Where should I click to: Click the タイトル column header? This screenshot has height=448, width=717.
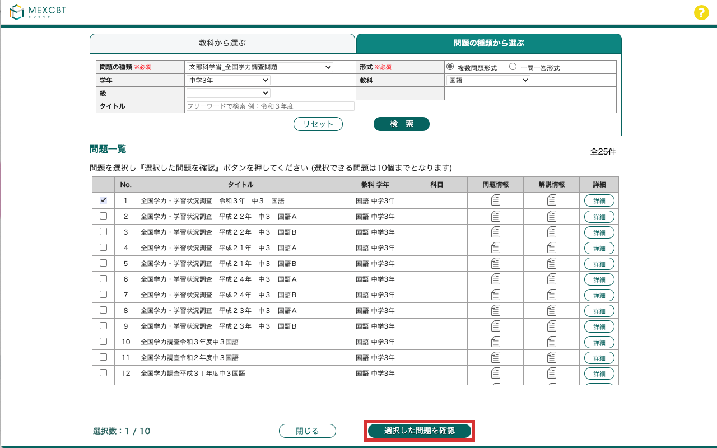pos(240,185)
